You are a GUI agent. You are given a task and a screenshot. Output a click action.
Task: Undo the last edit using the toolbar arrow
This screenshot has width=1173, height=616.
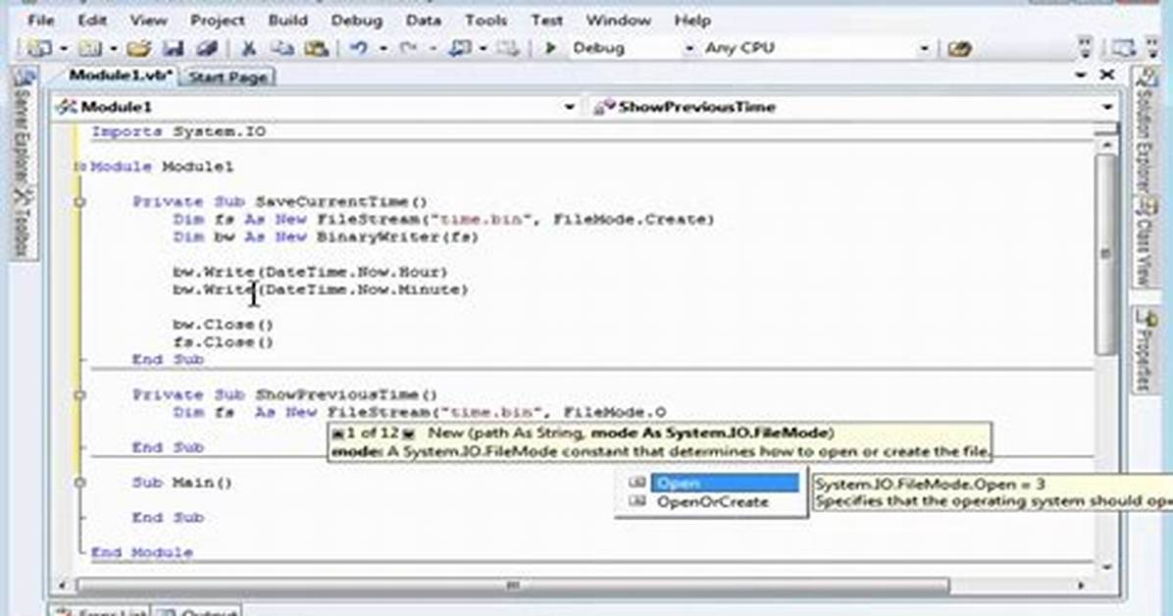point(359,49)
